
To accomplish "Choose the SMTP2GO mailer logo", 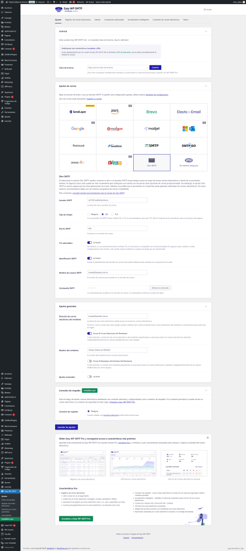I will point(189,145).
